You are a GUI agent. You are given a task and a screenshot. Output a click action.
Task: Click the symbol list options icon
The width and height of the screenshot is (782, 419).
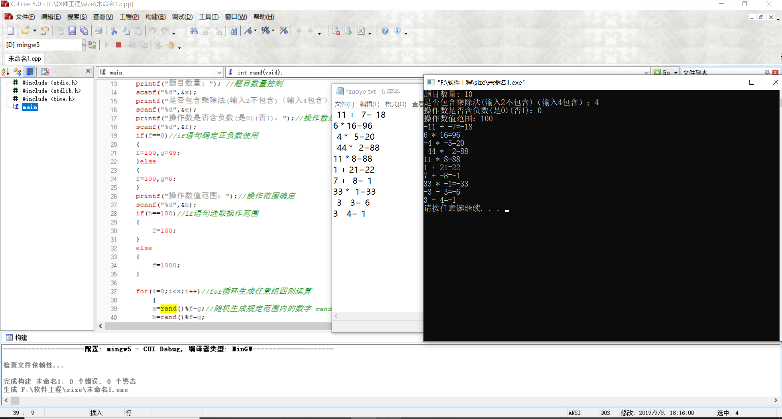coord(45,72)
